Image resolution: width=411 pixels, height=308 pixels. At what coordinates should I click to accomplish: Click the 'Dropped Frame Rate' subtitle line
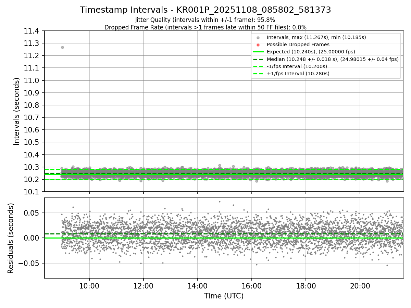click(x=206, y=27)
